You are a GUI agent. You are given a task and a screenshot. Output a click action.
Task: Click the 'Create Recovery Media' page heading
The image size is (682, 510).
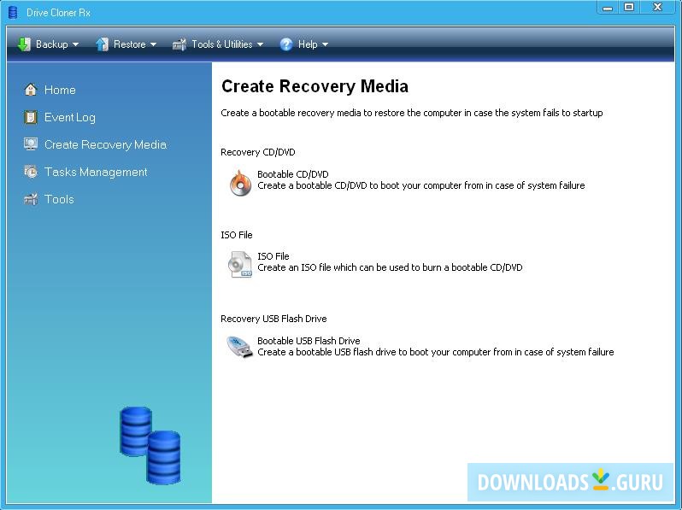pyautogui.click(x=315, y=86)
